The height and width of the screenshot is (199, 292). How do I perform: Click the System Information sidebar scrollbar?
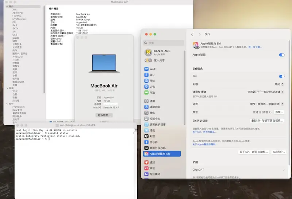(44, 49)
